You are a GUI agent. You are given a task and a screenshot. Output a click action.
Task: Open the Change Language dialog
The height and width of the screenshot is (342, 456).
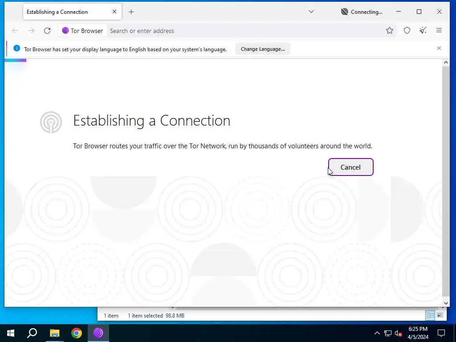263,49
